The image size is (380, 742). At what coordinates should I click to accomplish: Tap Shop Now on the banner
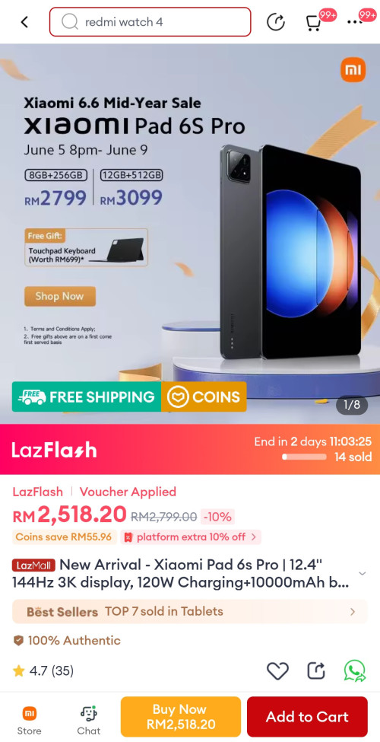[x=60, y=296]
